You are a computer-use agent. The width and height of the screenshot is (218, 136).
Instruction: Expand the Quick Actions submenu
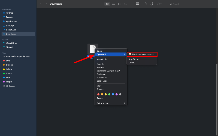[111, 103]
